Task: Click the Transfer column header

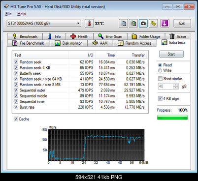Action: 132,55
